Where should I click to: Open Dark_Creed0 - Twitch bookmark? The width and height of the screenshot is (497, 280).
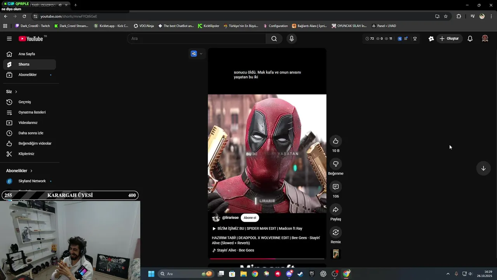click(x=33, y=26)
